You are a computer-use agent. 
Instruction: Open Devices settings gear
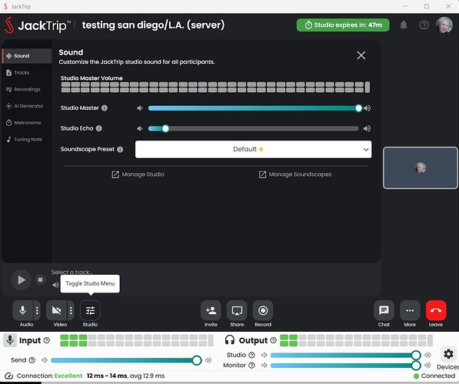tap(448, 354)
